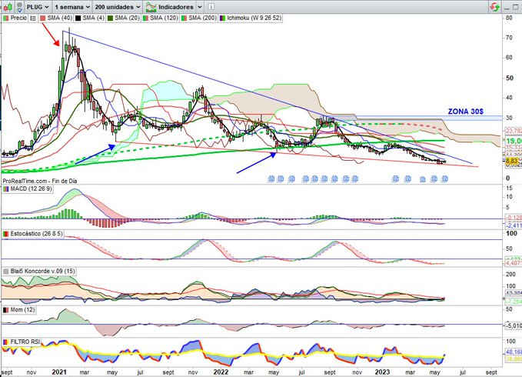Click the SMA (40) color swatch
Viewport: 522px width, 377px height.
[42, 18]
